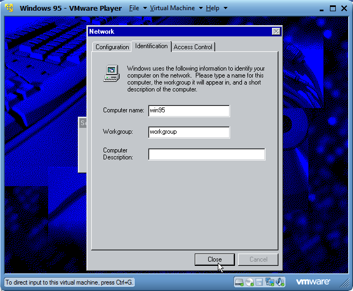Maximize the VMware Player window

pos(333,9)
